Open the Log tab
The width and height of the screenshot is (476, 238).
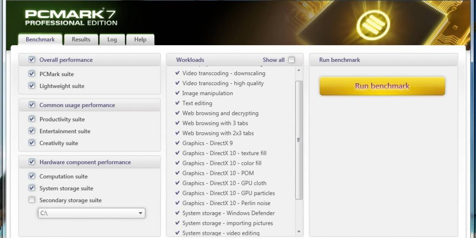(112, 40)
